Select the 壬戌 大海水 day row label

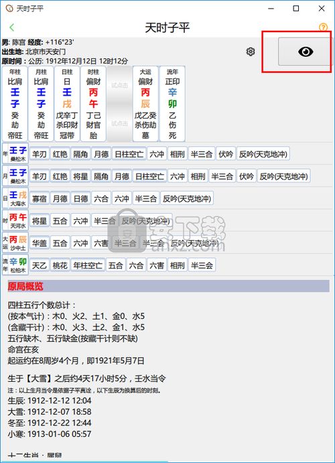point(15,198)
